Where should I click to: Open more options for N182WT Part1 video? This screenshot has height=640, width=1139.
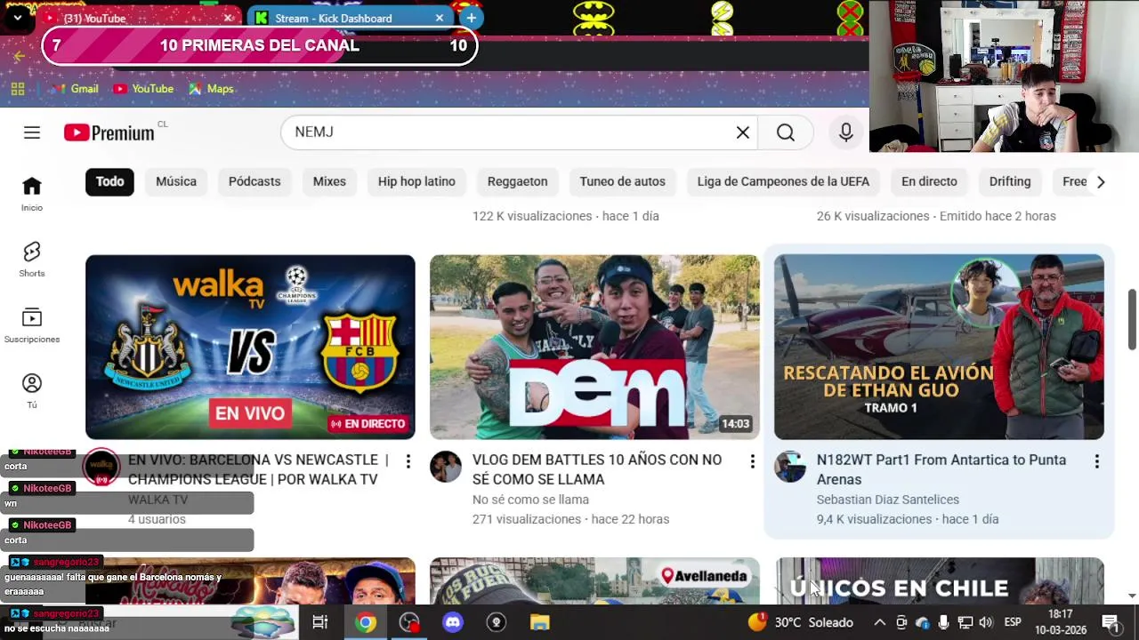point(1096,461)
